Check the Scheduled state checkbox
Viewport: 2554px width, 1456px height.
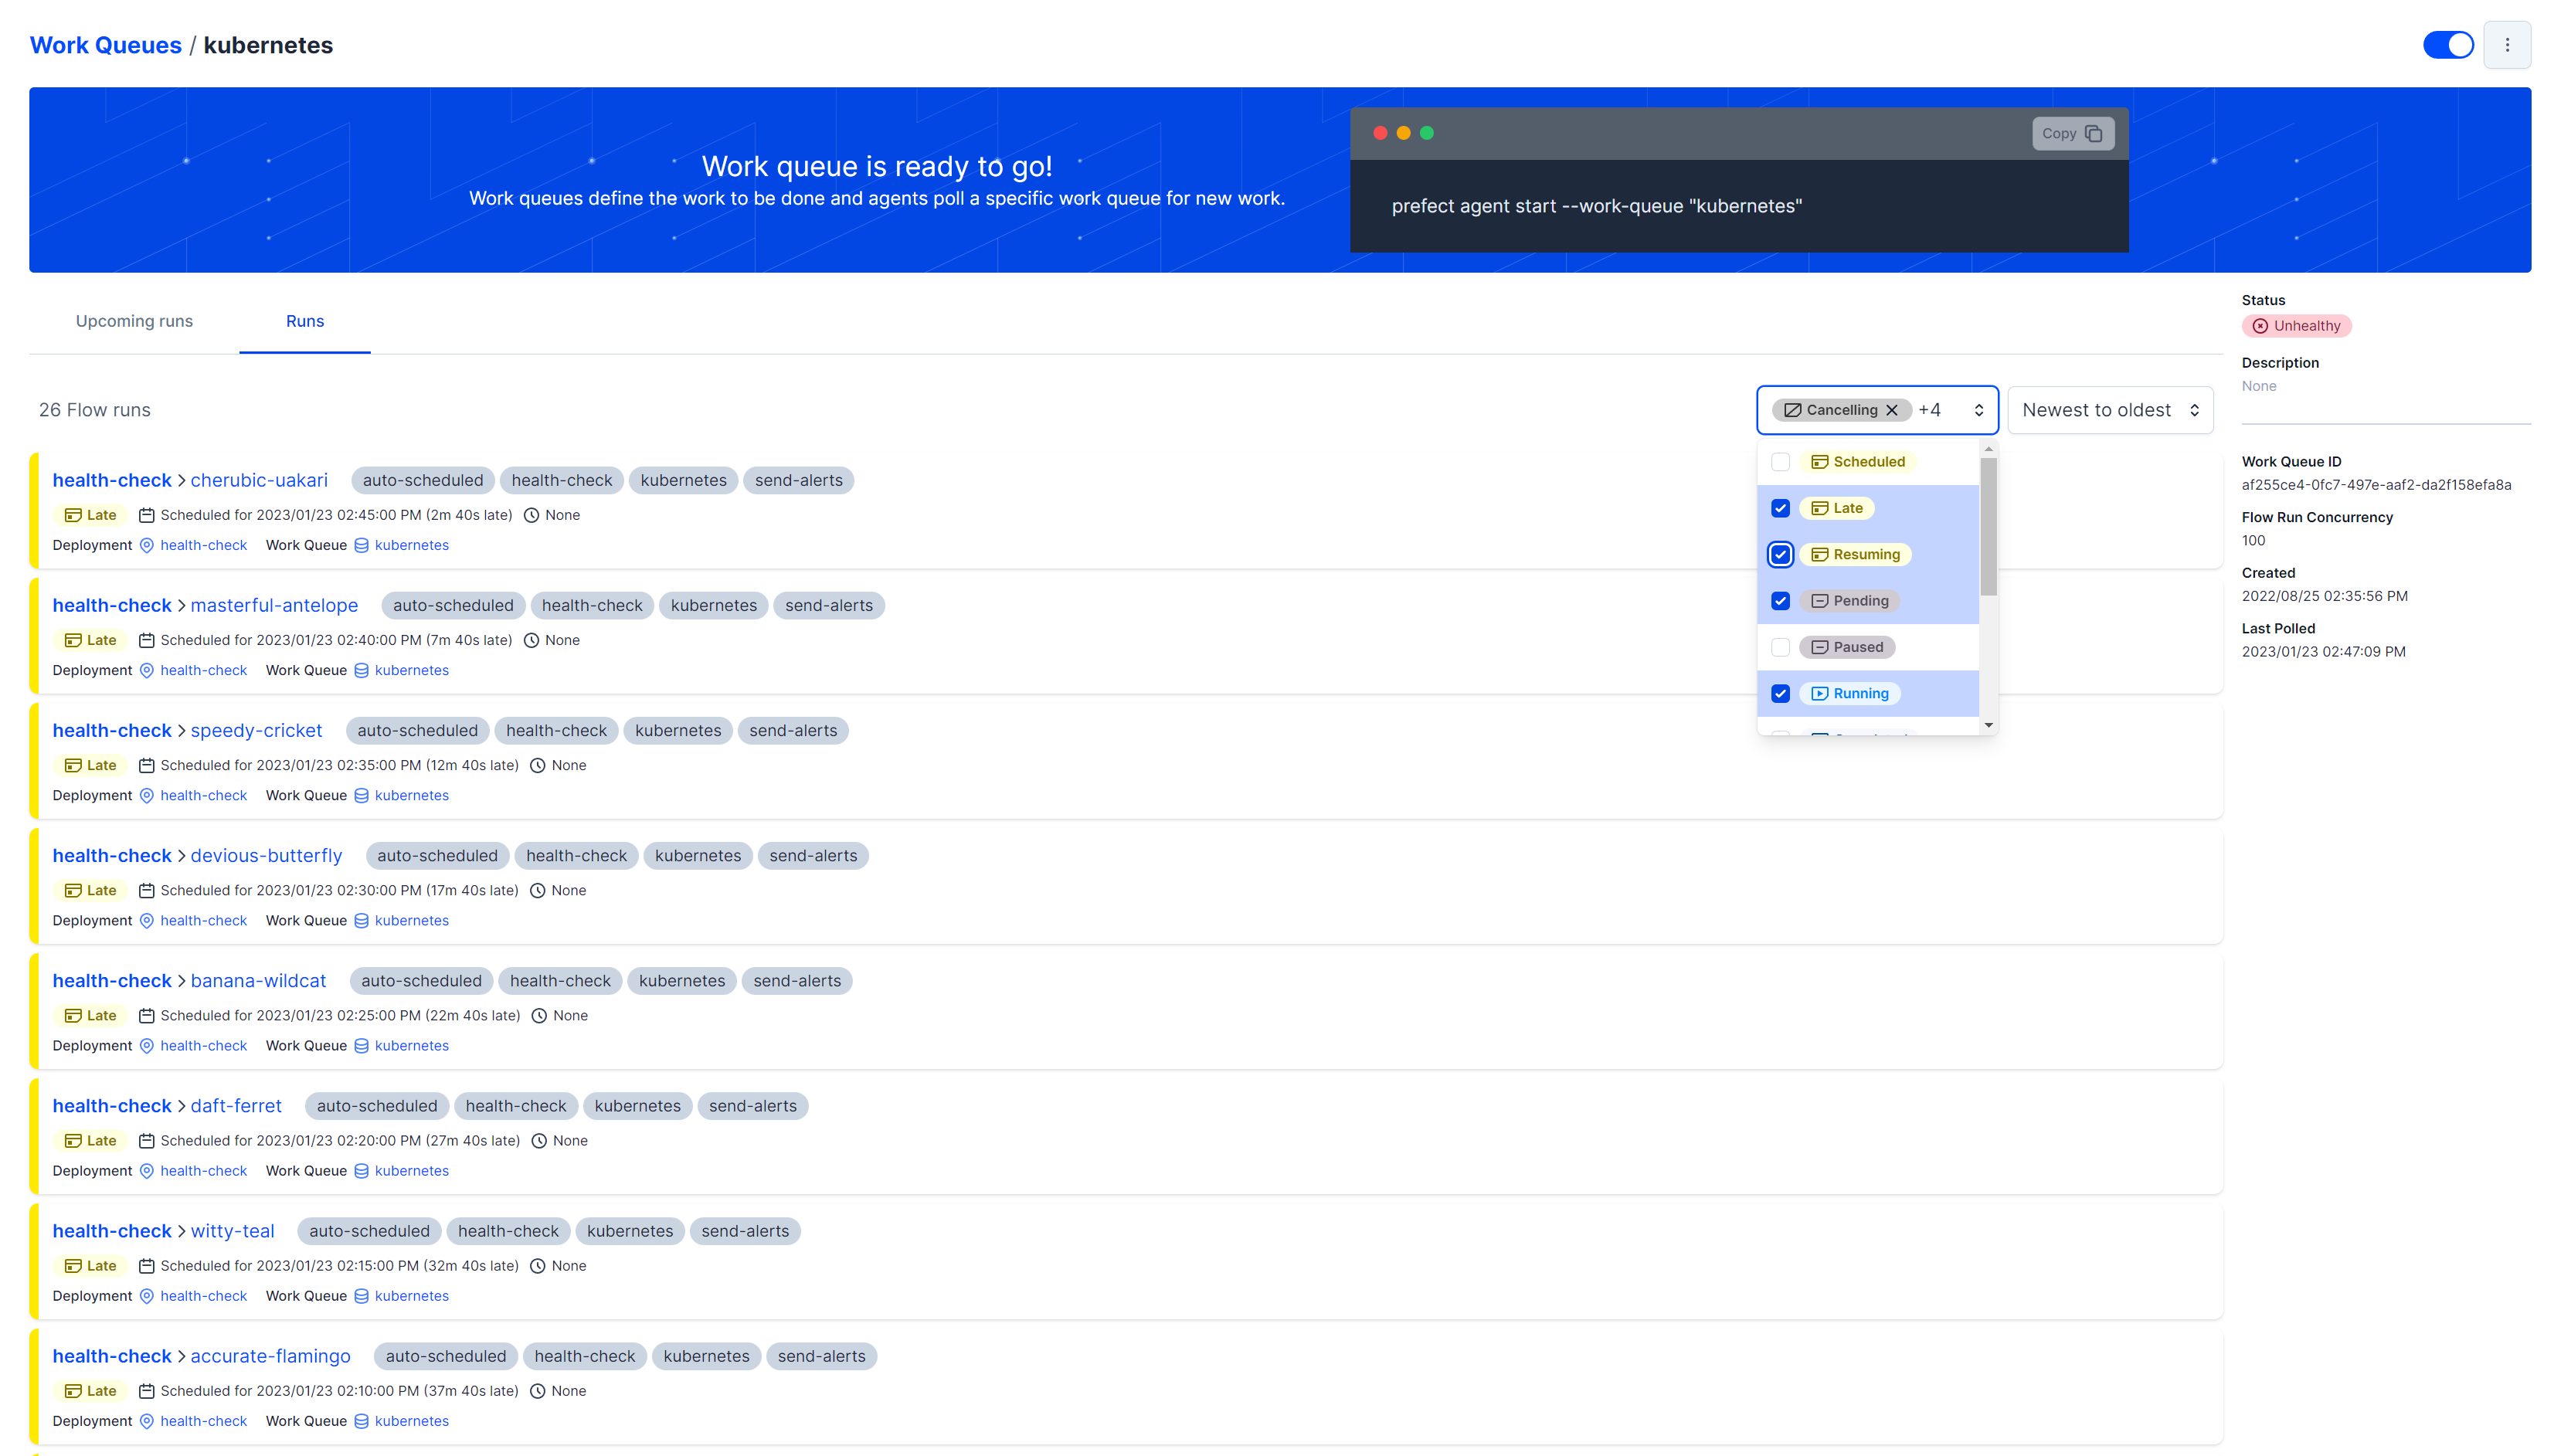click(1780, 462)
